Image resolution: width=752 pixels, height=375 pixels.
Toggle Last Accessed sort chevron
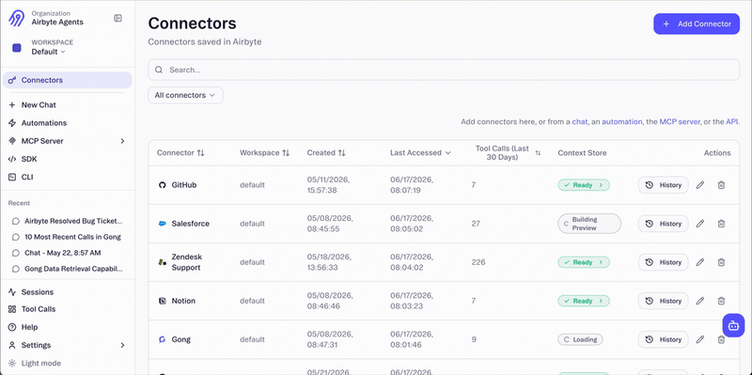pyautogui.click(x=448, y=153)
